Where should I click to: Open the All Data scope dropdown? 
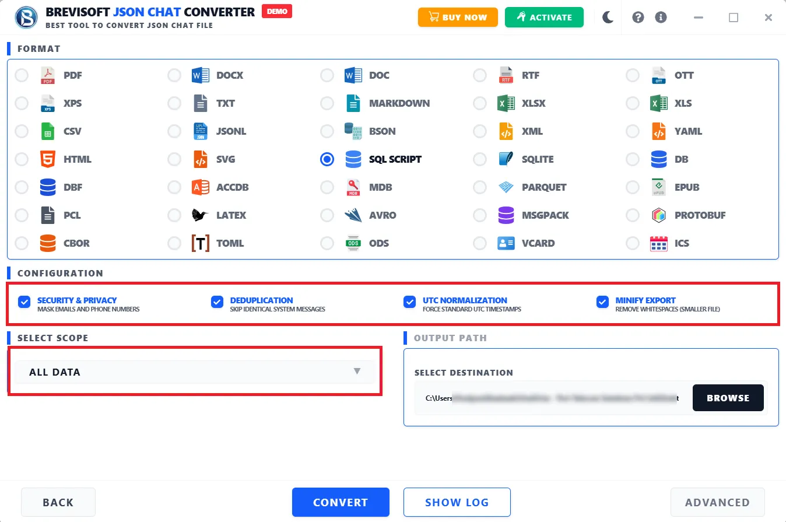[x=195, y=372]
